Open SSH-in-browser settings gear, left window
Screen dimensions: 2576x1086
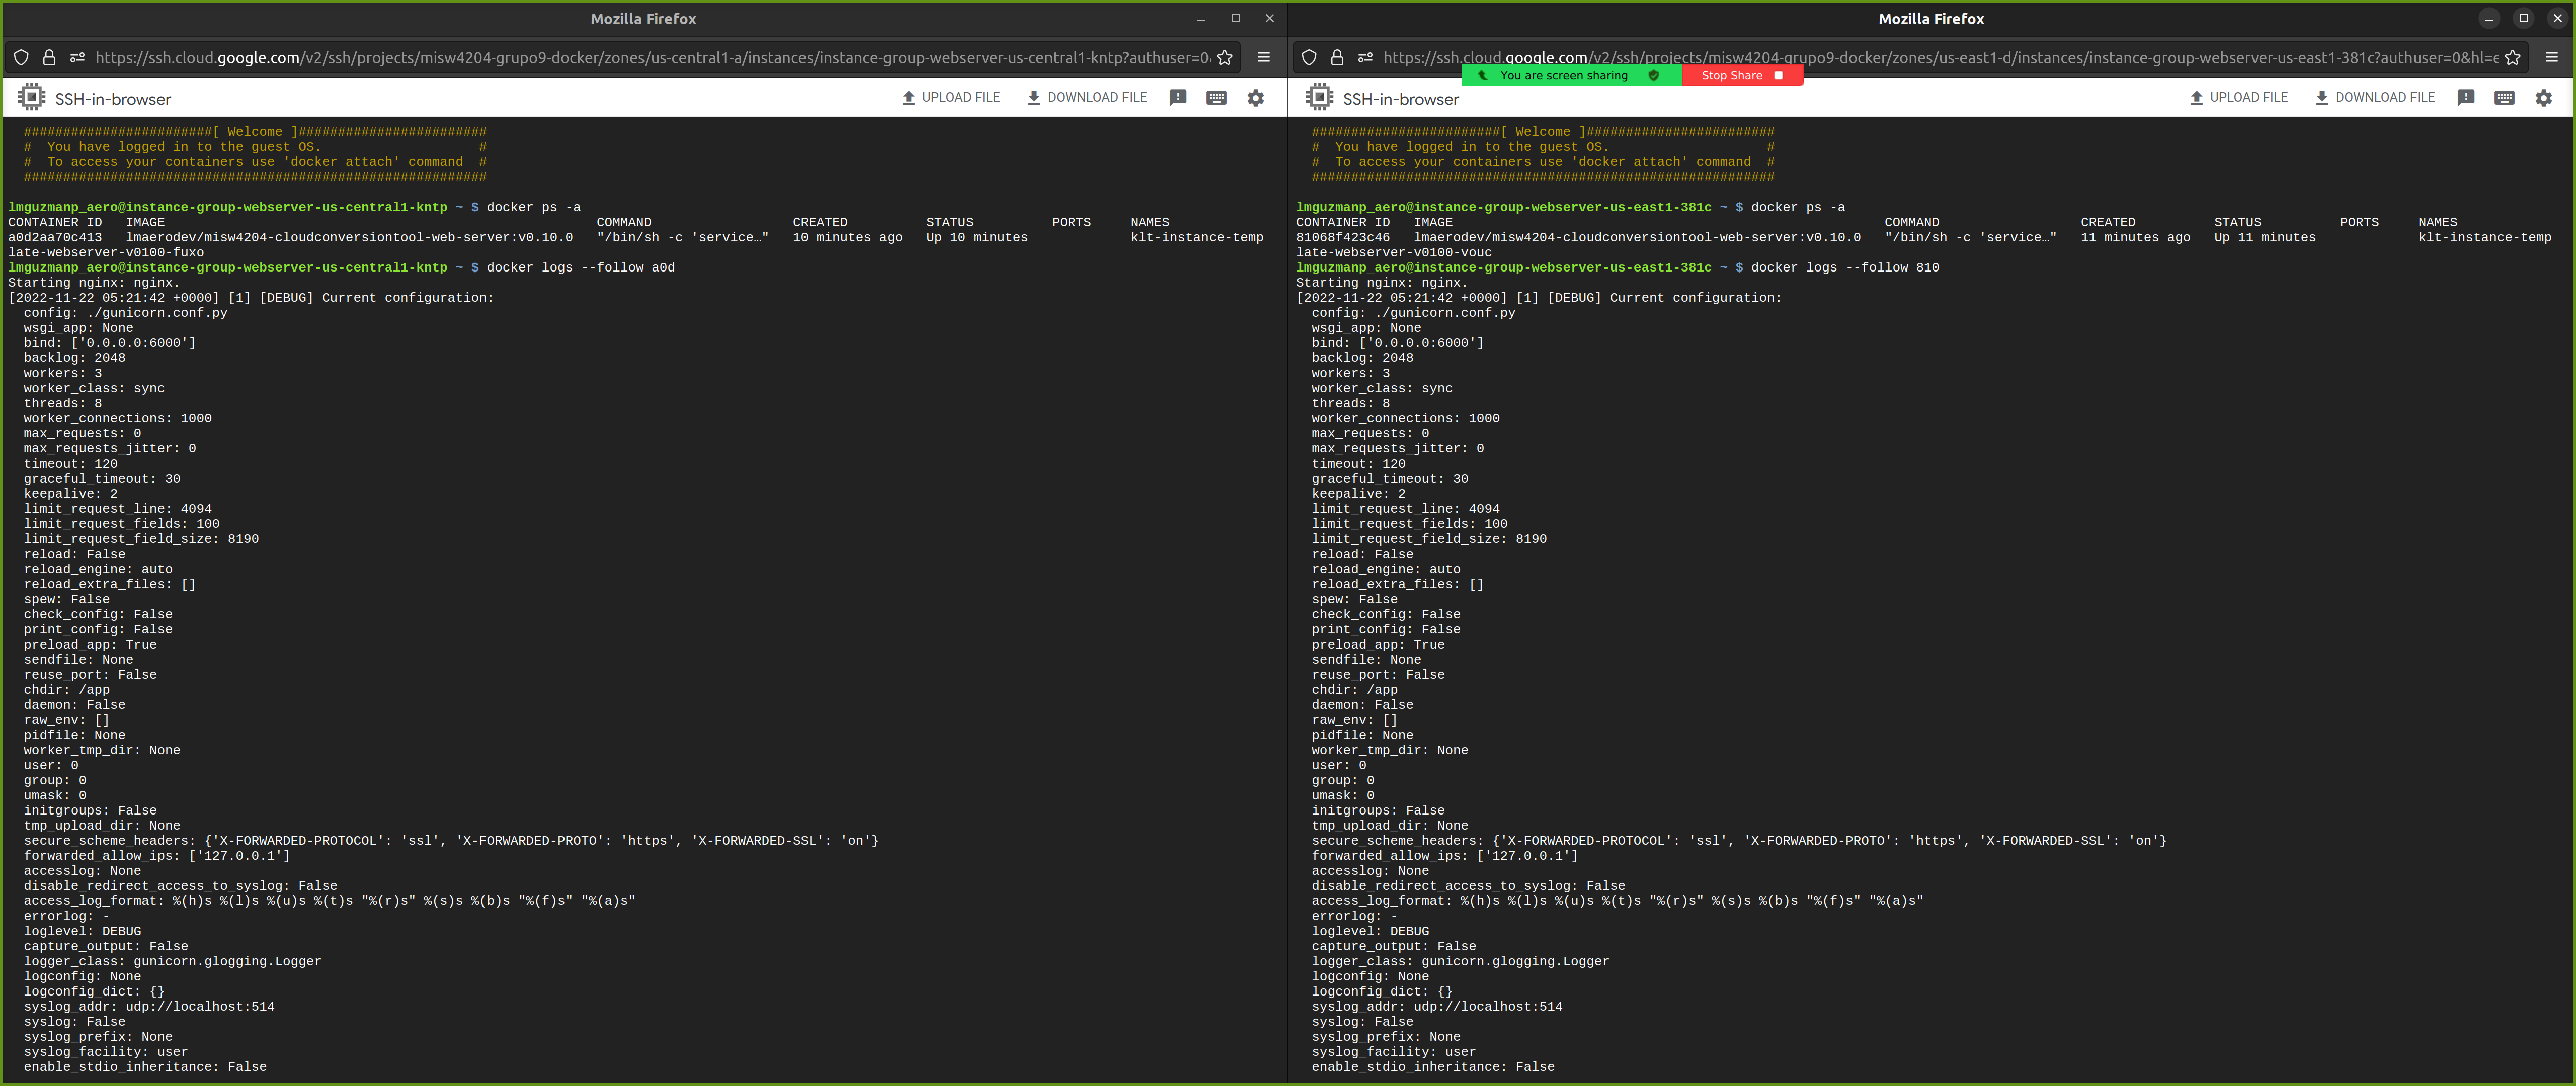(x=1256, y=98)
